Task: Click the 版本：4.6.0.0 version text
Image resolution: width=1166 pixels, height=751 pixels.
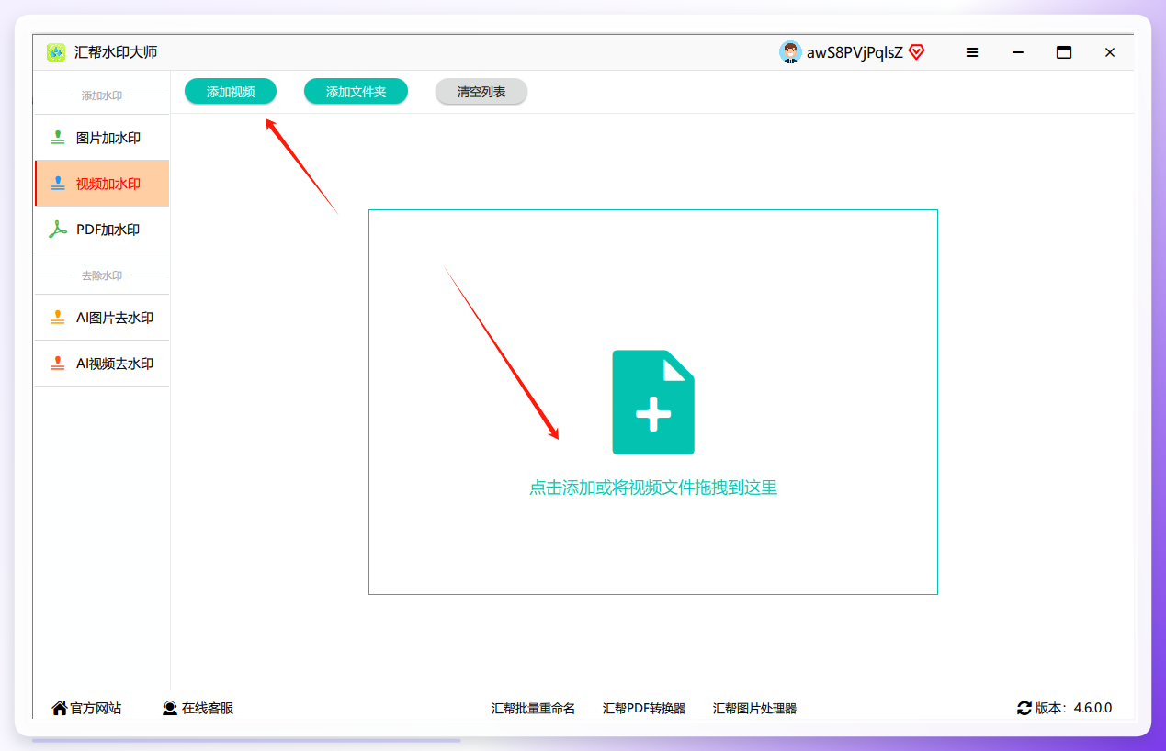Action: [x=1073, y=708]
